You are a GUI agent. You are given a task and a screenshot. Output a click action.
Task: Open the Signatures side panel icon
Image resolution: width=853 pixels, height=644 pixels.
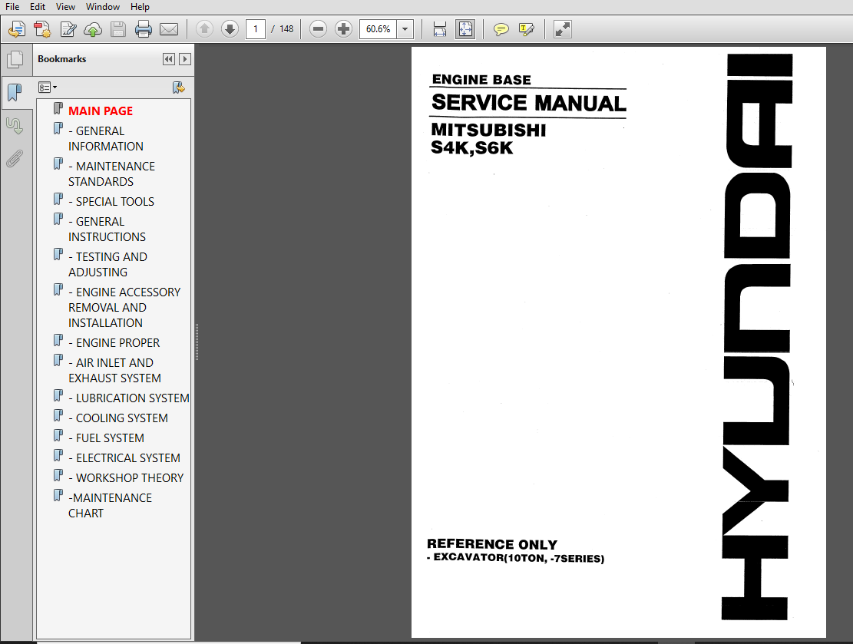click(x=15, y=126)
